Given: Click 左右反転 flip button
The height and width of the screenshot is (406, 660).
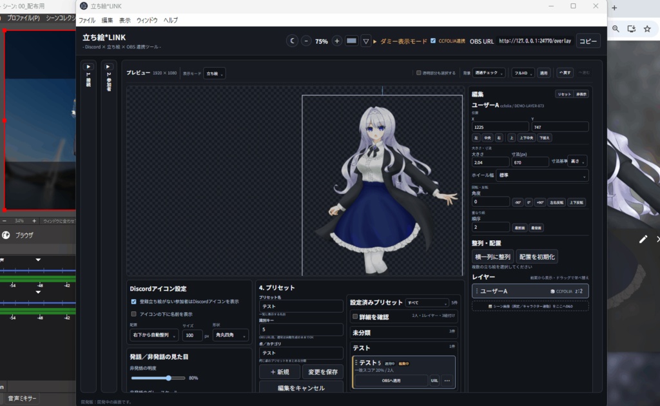Looking at the screenshot, I should pyautogui.click(x=556, y=202).
